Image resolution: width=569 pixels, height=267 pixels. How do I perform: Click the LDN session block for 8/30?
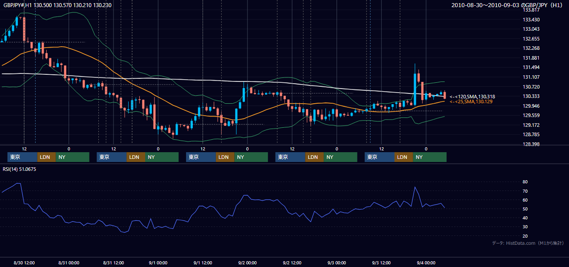coord(46,157)
